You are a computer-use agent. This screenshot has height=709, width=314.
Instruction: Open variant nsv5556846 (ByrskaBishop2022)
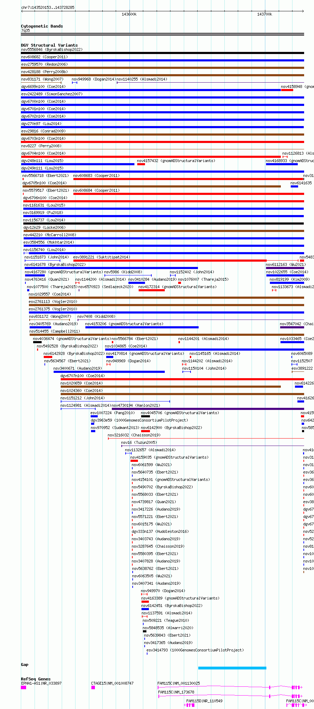pos(162,53)
